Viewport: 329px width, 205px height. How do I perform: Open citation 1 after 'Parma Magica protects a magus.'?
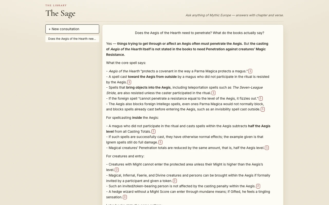click(x=250, y=71)
